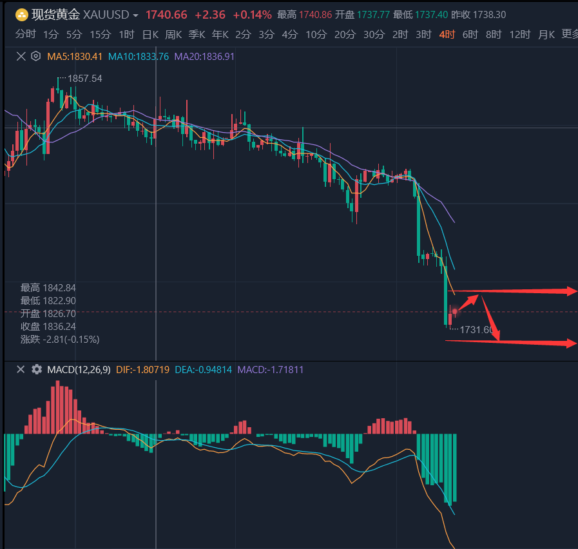The image size is (578, 549).
Task: Select the 2时 timeframe
Action: tap(400, 34)
